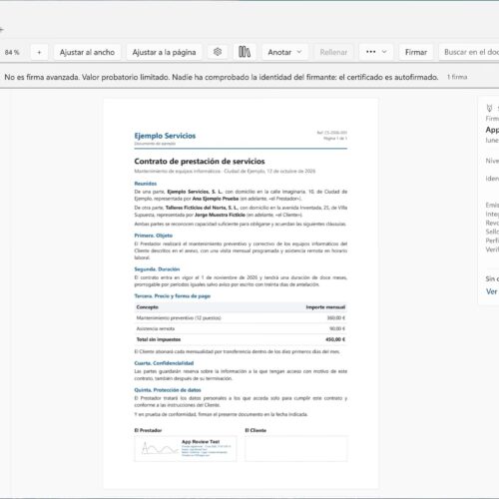
Task: Open the Anotar dropdown
Action: pyautogui.click(x=284, y=52)
